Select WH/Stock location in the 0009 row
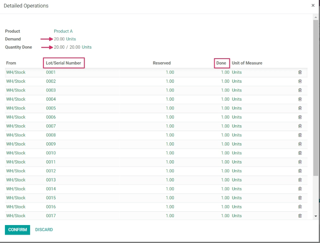The width and height of the screenshot is (320, 243). tap(16, 144)
